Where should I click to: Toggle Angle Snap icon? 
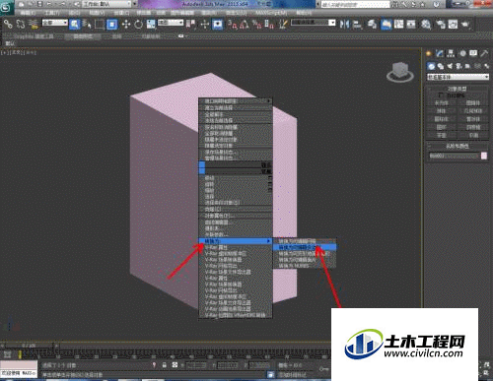[245, 24]
